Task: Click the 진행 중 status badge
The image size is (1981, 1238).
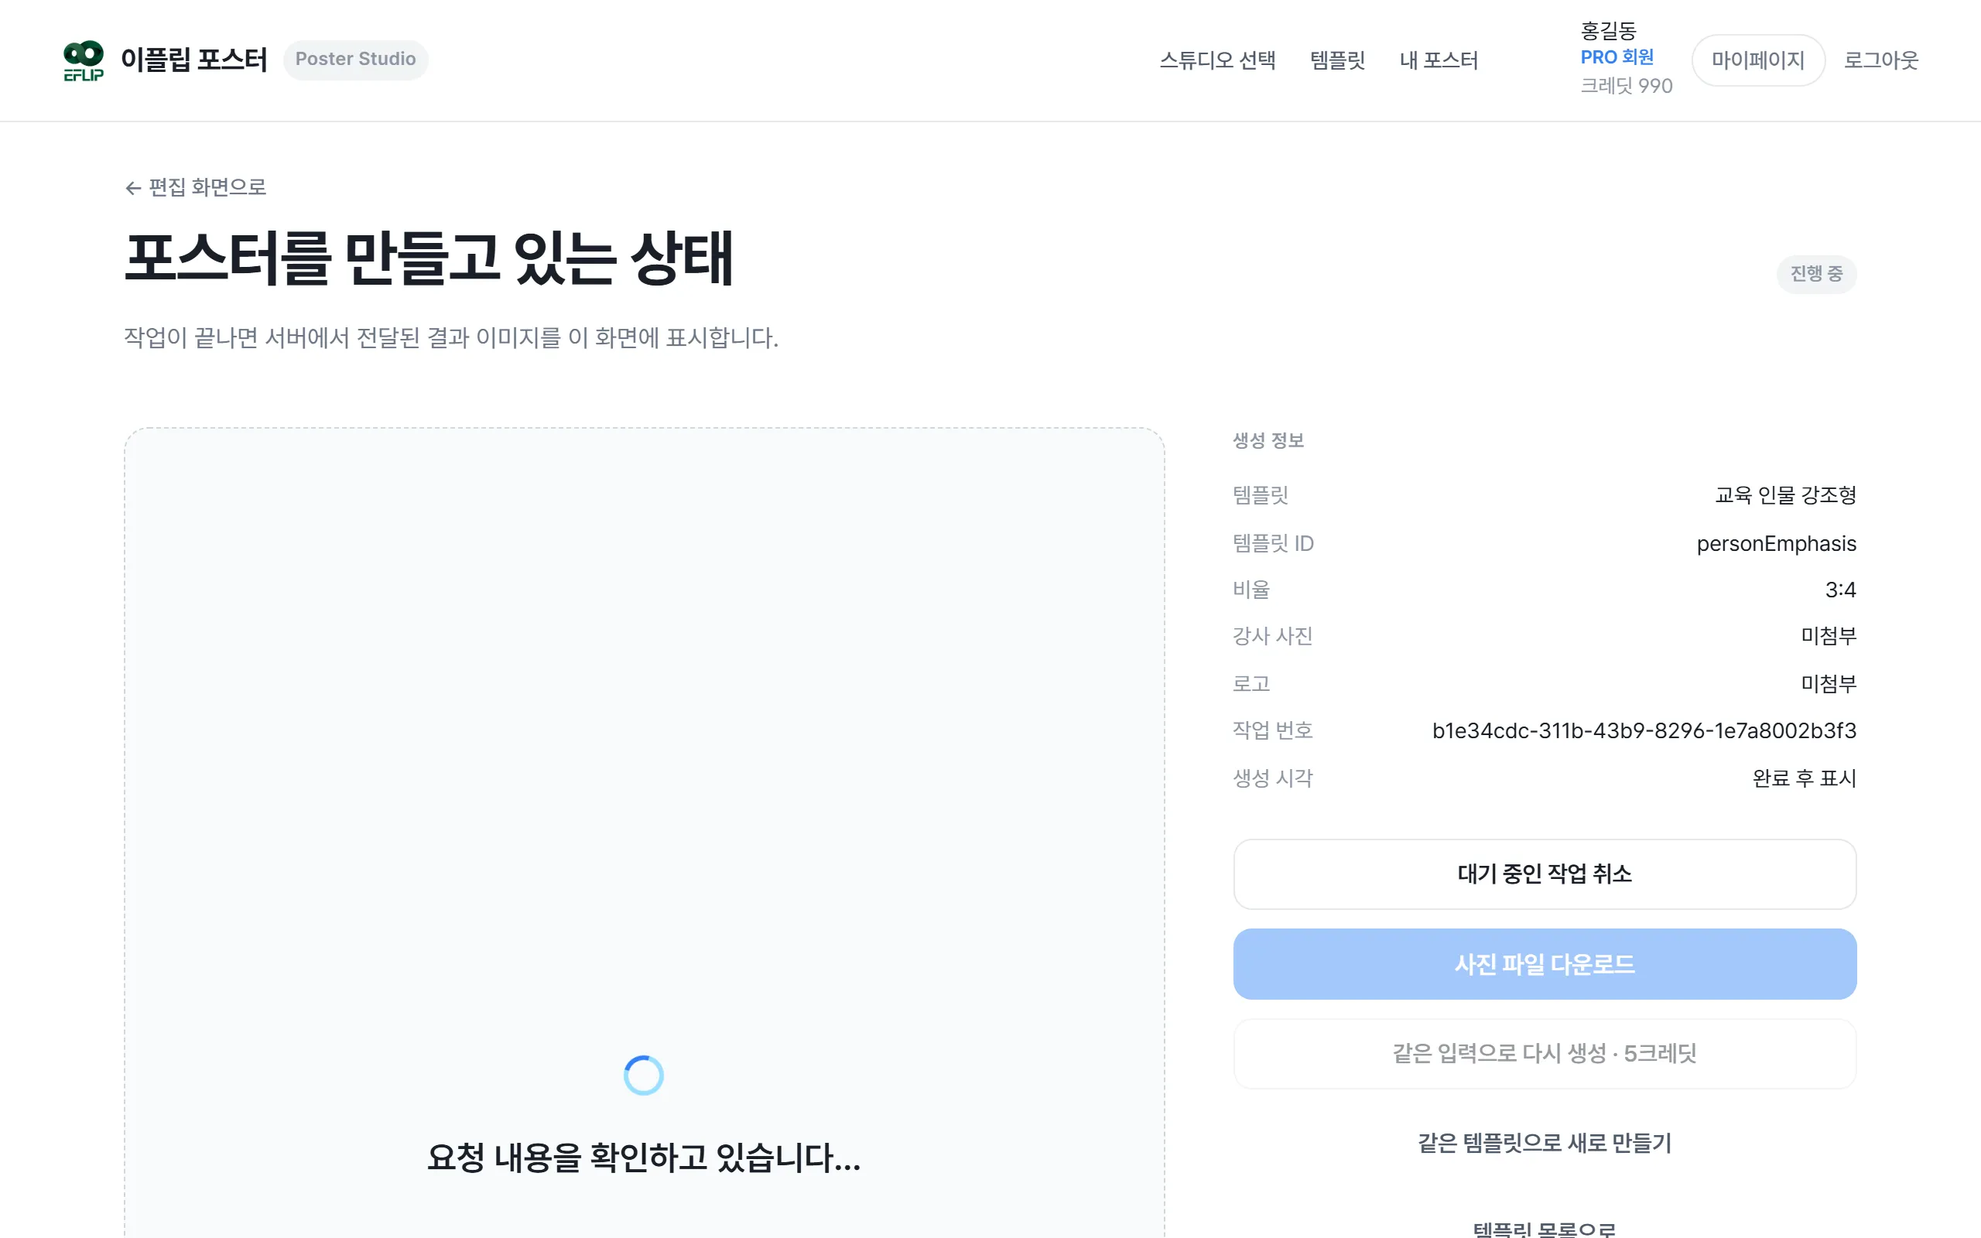Action: (1816, 273)
